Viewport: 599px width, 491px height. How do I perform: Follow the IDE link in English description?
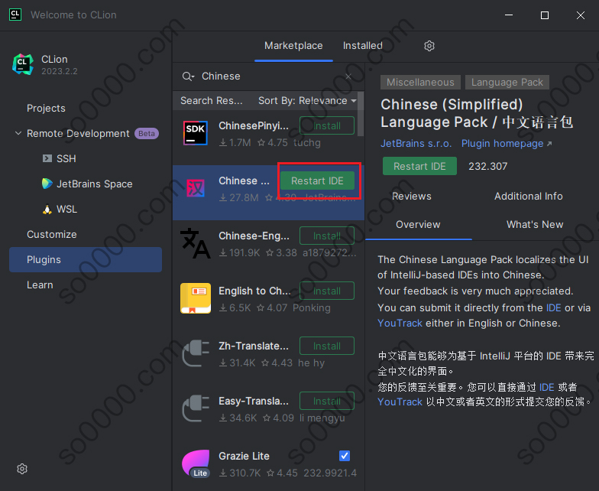pyautogui.click(x=553, y=307)
